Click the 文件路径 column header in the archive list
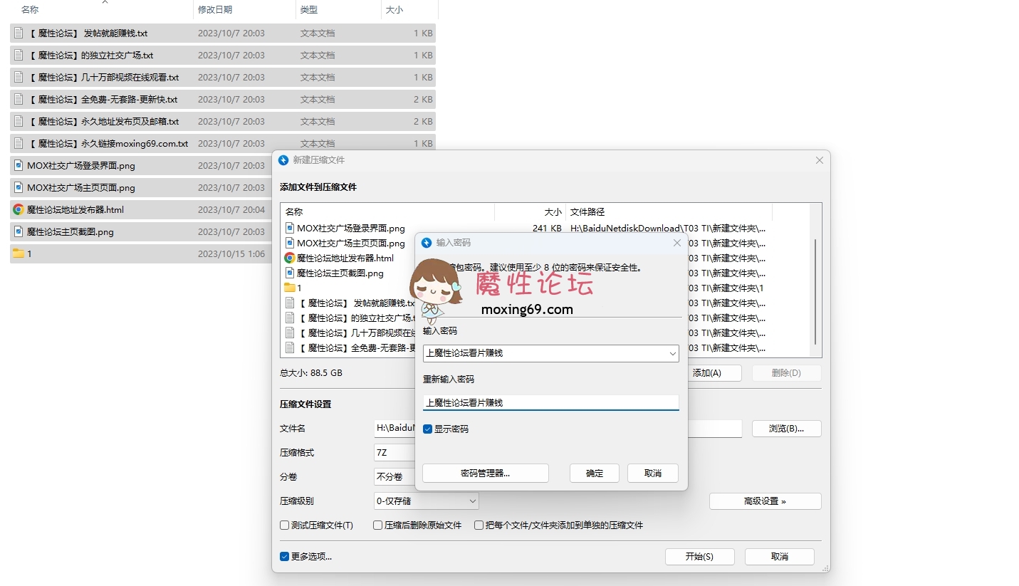The height and width of the screenshot is (586, 1019). pyautogui.click(x=587, y=212)
